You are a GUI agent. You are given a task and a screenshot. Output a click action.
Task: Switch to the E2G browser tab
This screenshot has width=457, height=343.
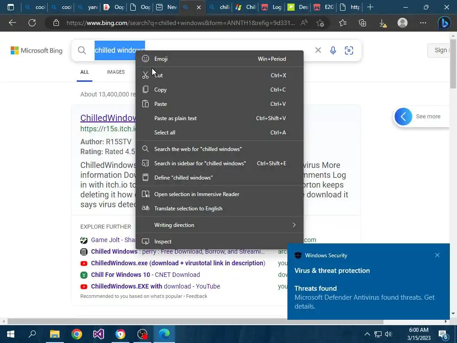323,7
